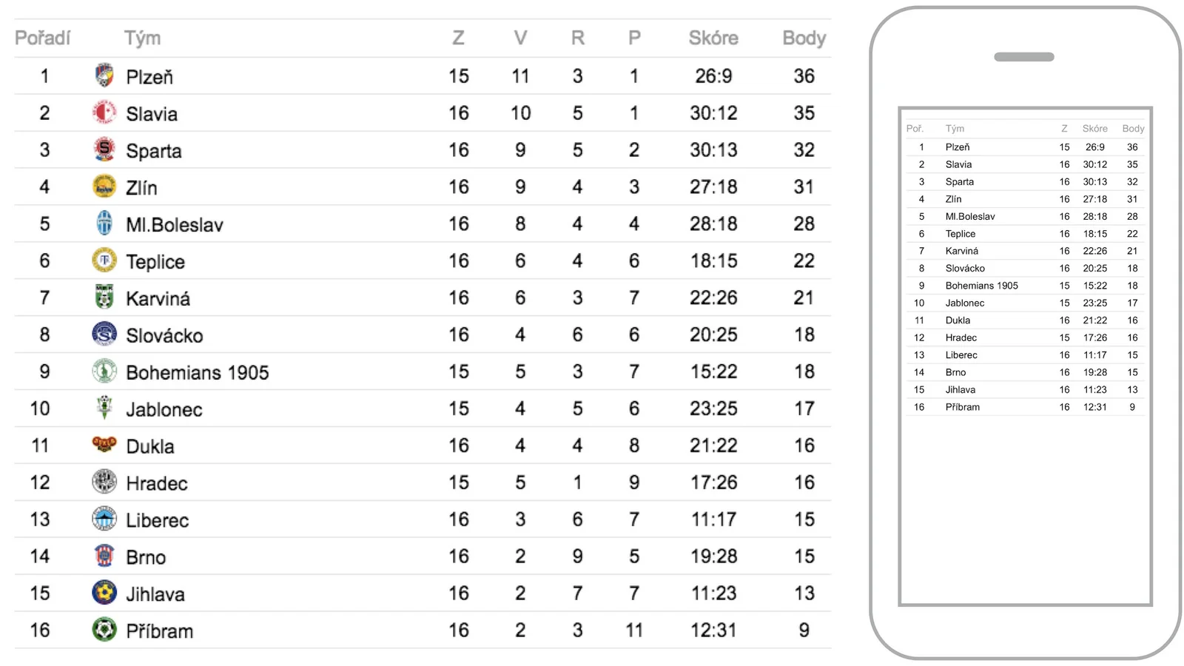Screen dimensions: 1184x666
Task: Select Hradec in the phone preview table
Action: (961, 338)
